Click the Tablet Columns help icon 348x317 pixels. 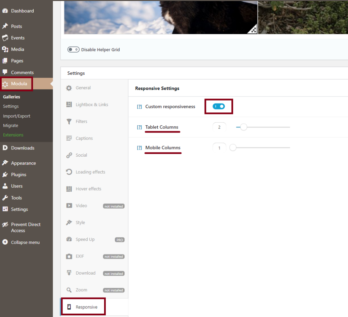pyautogui.click(x=139, y=127)
